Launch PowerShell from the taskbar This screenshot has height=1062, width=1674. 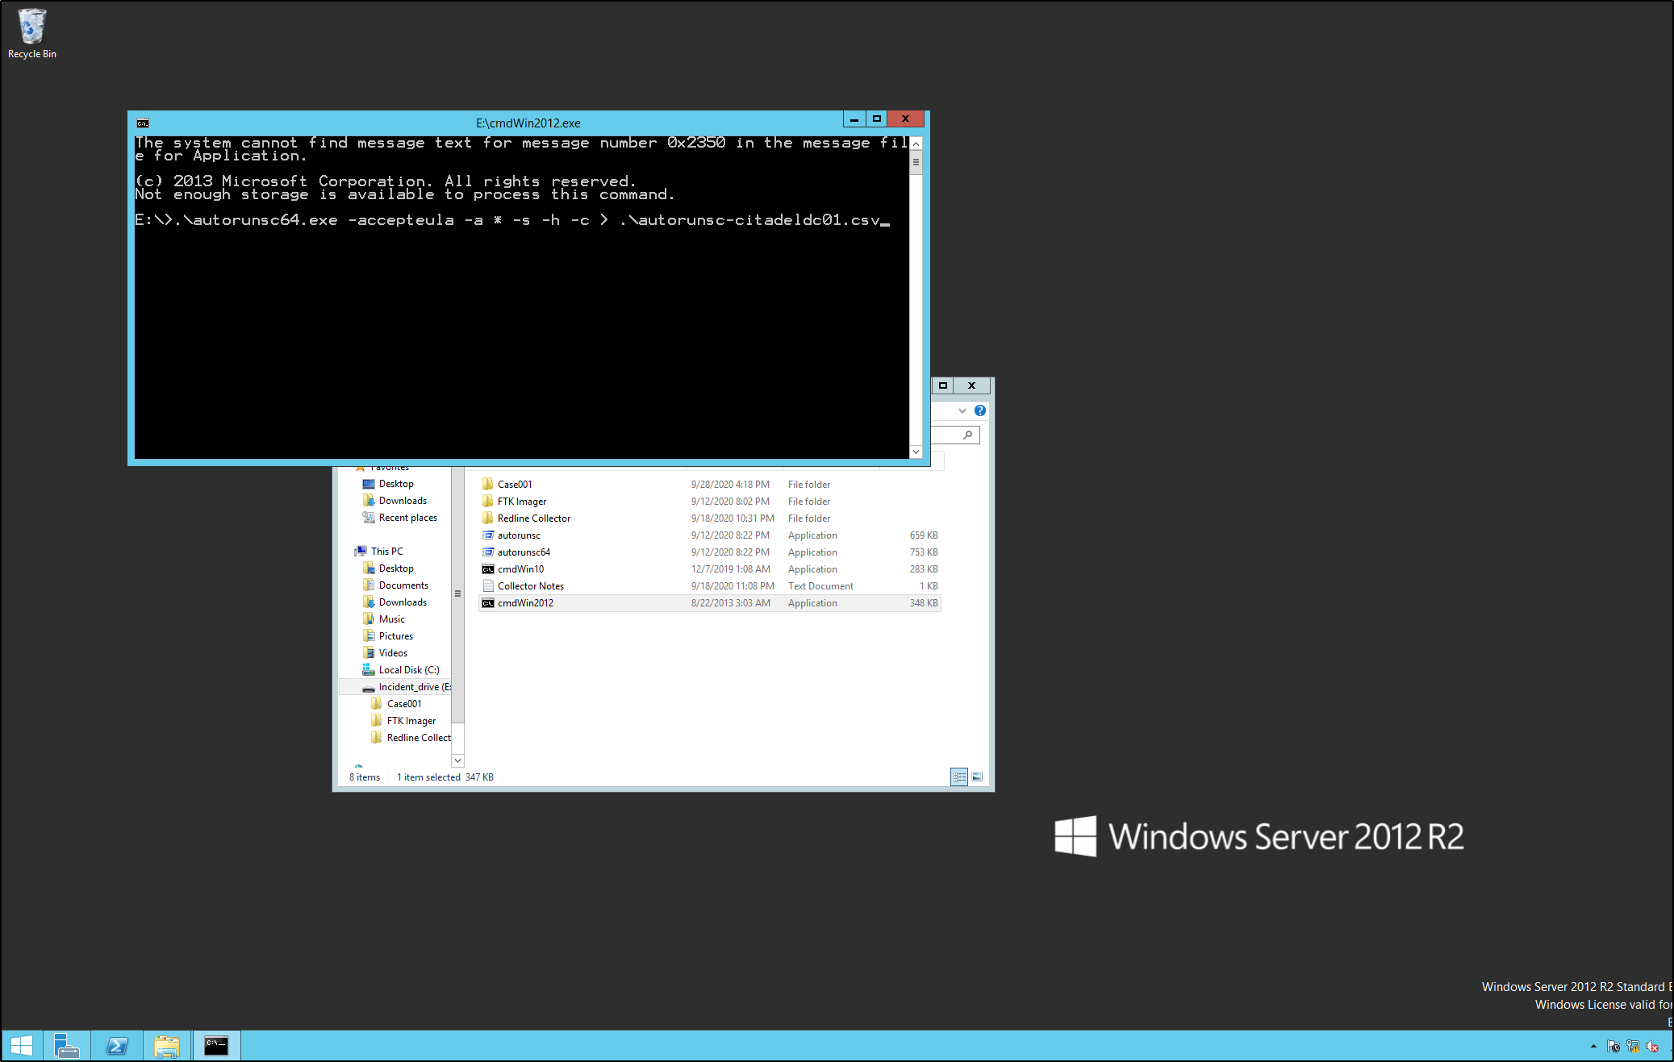(117, 1046)
